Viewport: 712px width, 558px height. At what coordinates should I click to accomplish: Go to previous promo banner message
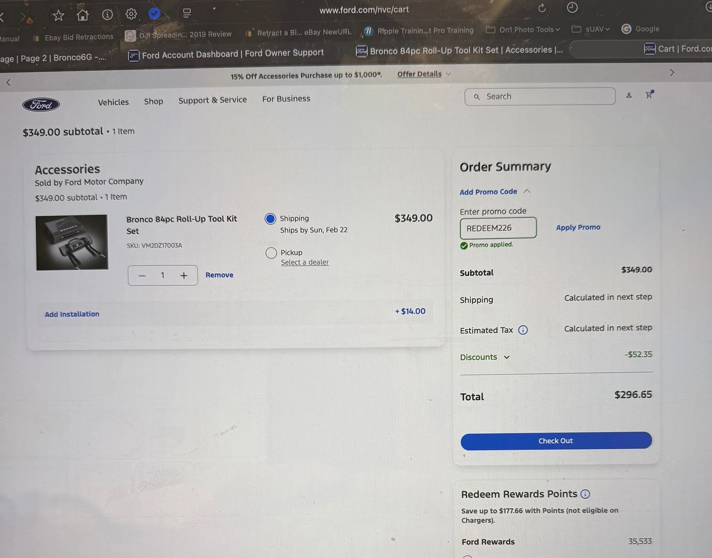(x=8, y=82)
